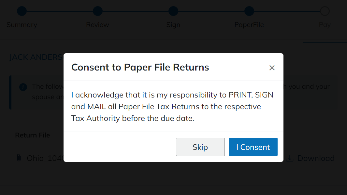Click the Return File section header
This screenshot has height=195, width=347.
[33, 135]
